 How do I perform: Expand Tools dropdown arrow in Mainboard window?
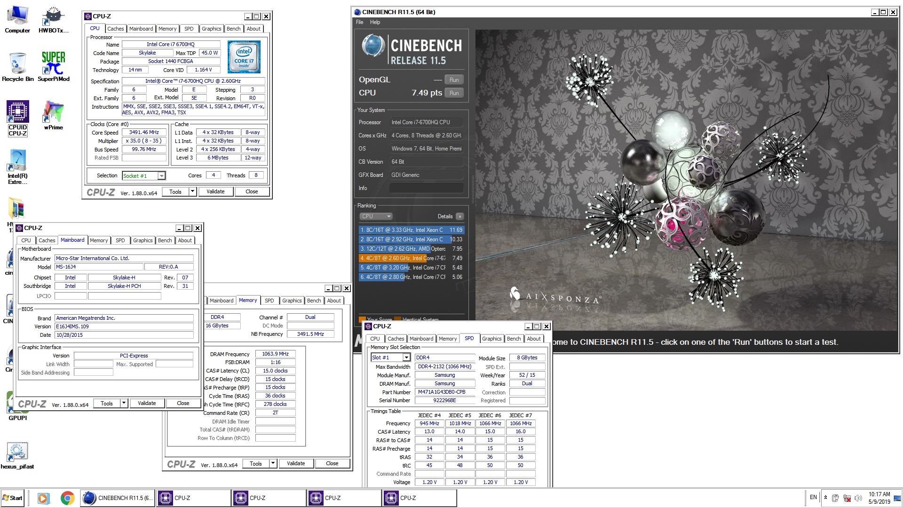[124, 404]
